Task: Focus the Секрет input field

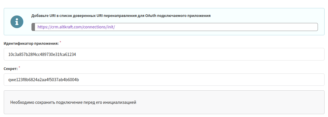Action: [x=202, y=79]
